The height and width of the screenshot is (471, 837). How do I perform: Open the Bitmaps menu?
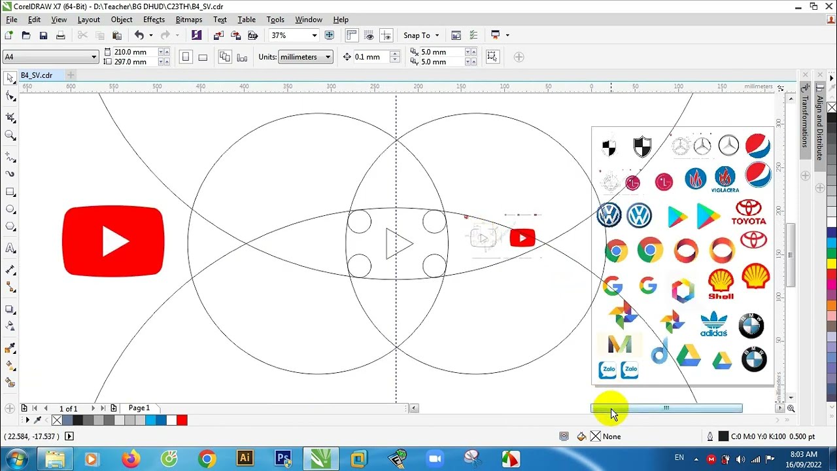tap(188, 20)
